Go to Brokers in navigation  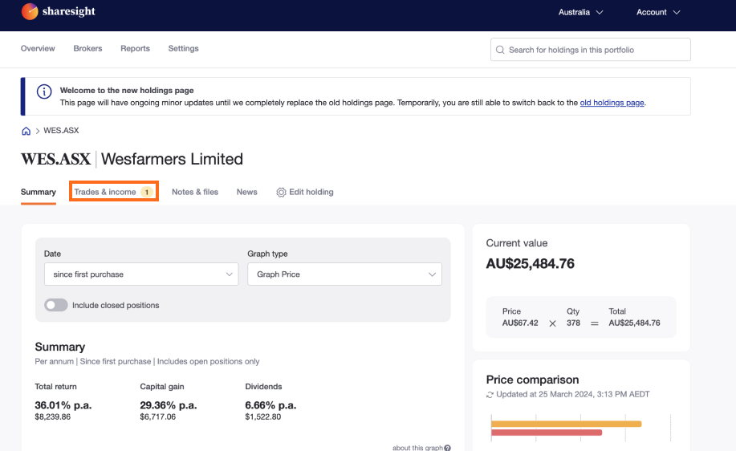pos(87,48)
